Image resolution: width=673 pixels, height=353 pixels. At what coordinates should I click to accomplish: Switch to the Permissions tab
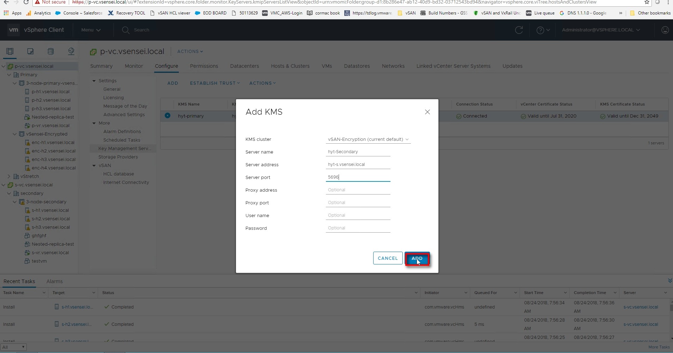[x=204, y=66]
